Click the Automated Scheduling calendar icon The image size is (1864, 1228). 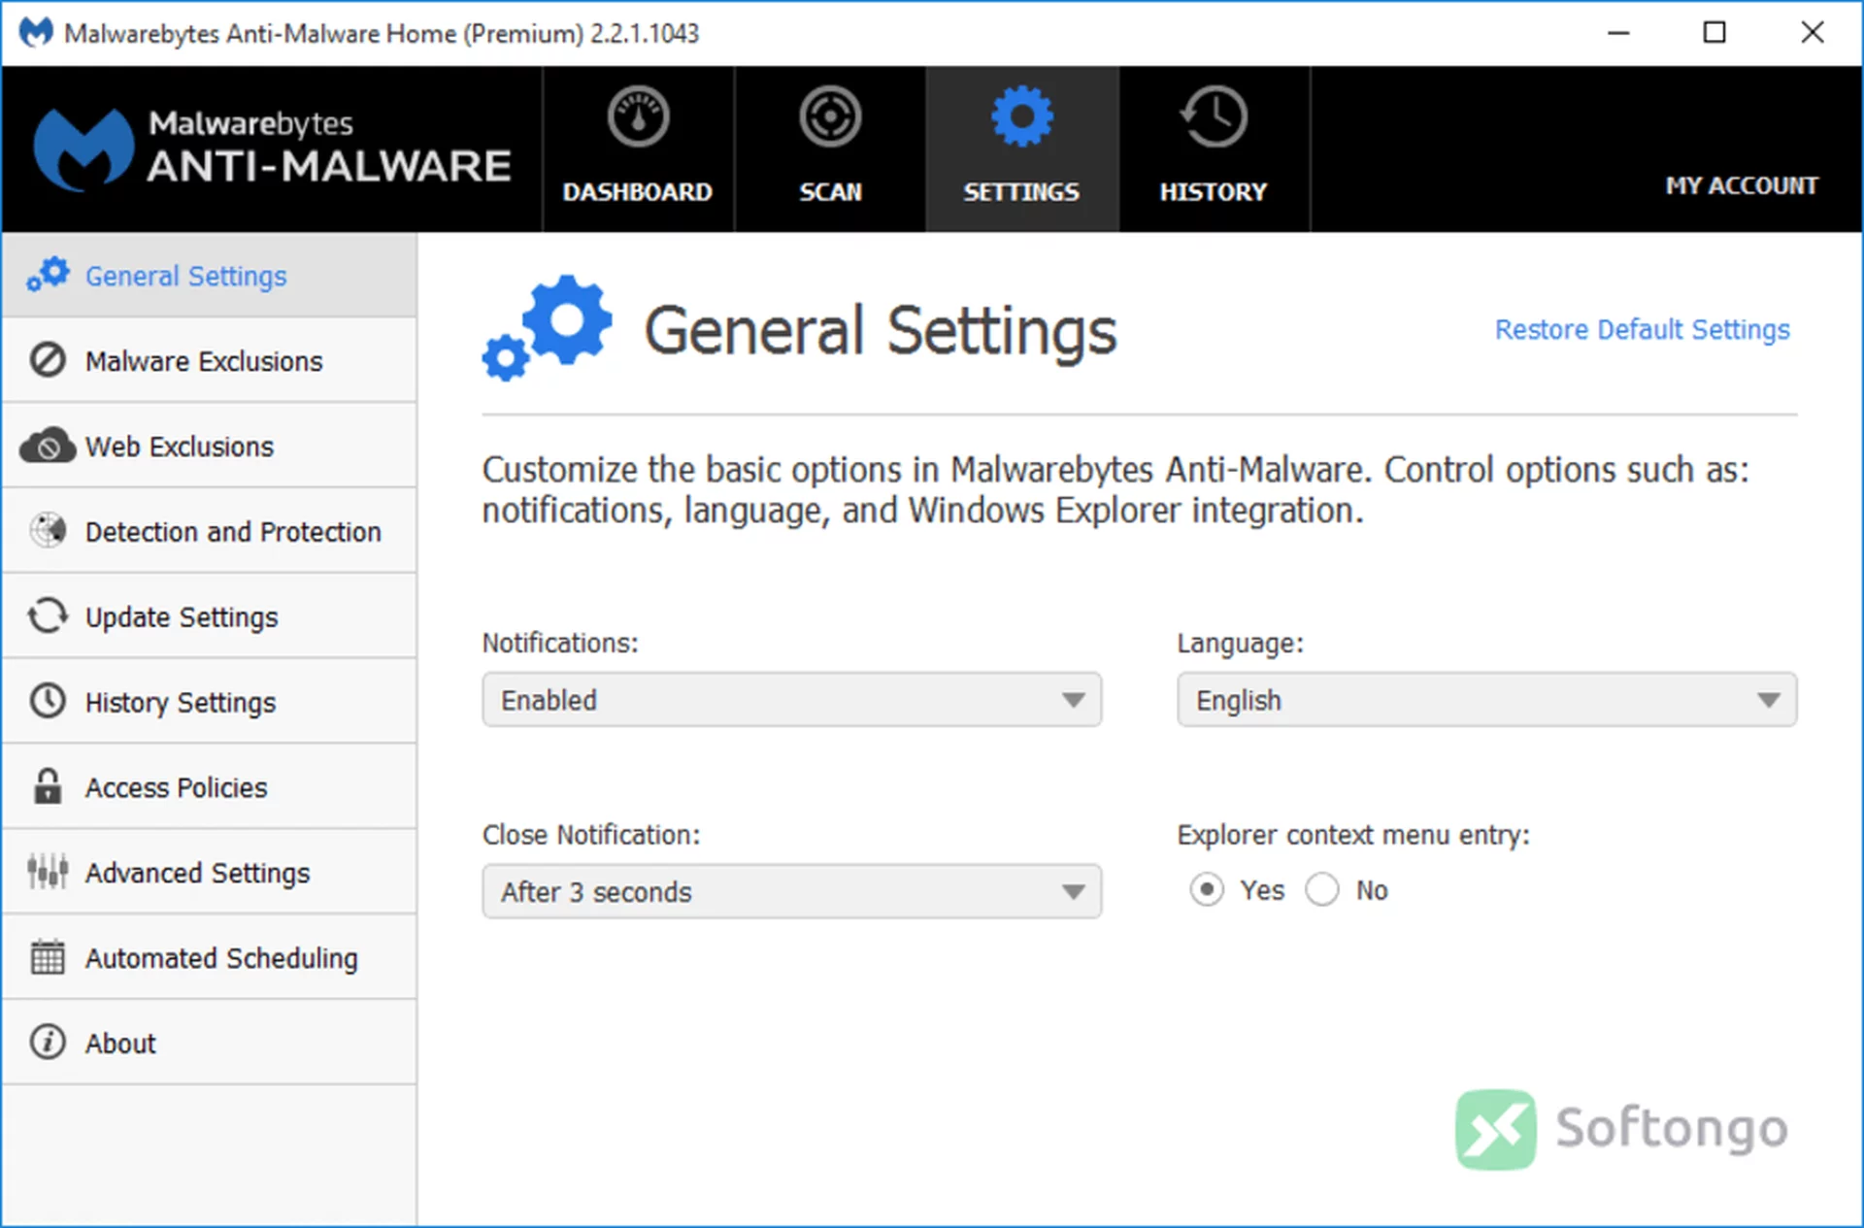[x=48, y=956]
